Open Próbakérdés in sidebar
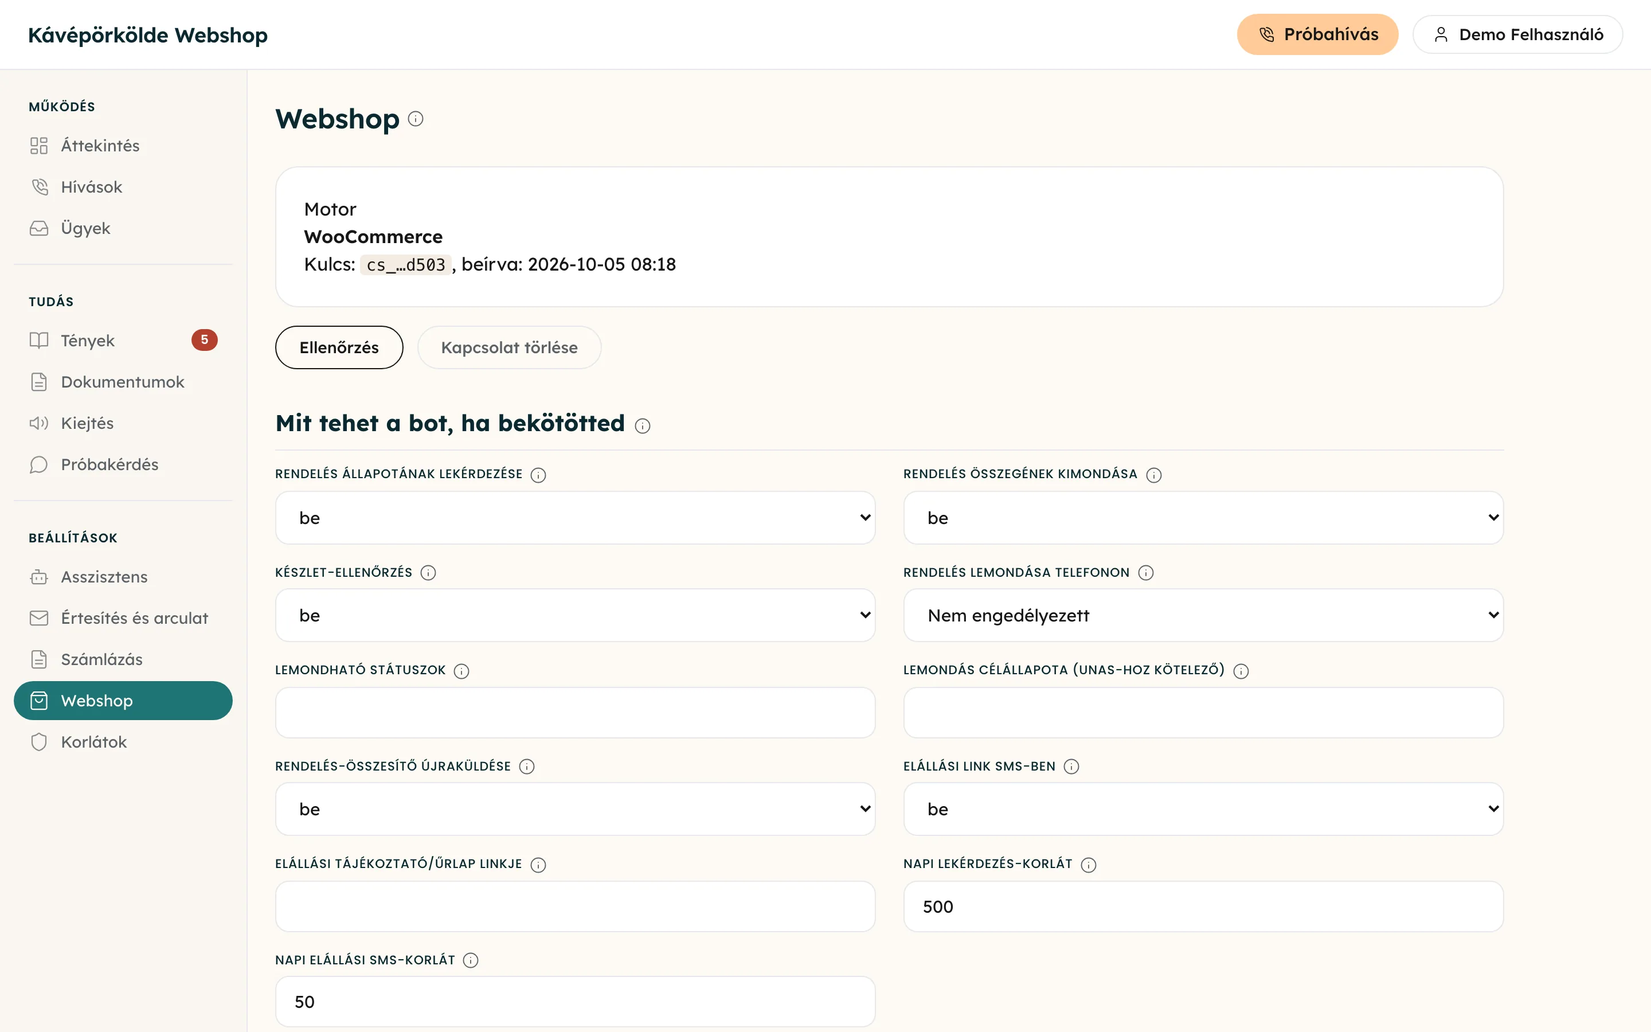This screenshot has height=1032, width=1651. (x=123, y=464)
